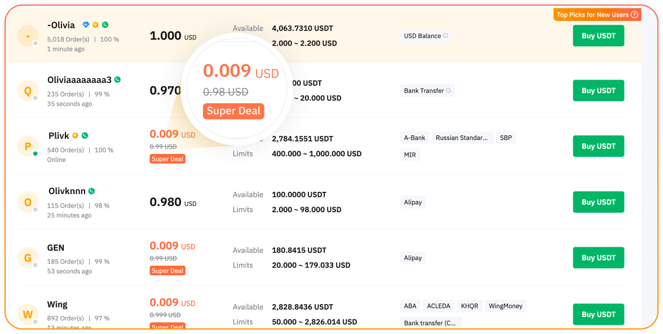Image resolution: width=663 pixels, height=334 pixels.
Task: Click the Super Deal tag under Plivk's price
Action: click(x=167, y=159)
